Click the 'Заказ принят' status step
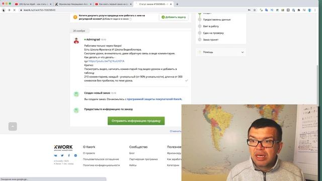 tap(211, 40)
